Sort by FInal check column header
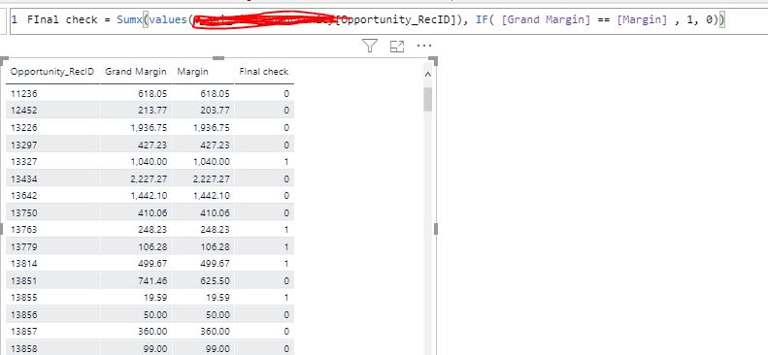This screenshot has width=768, height=355. pos(263,72)
